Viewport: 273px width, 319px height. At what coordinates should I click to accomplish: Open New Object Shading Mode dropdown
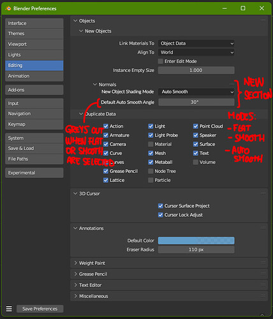(196, 92)
